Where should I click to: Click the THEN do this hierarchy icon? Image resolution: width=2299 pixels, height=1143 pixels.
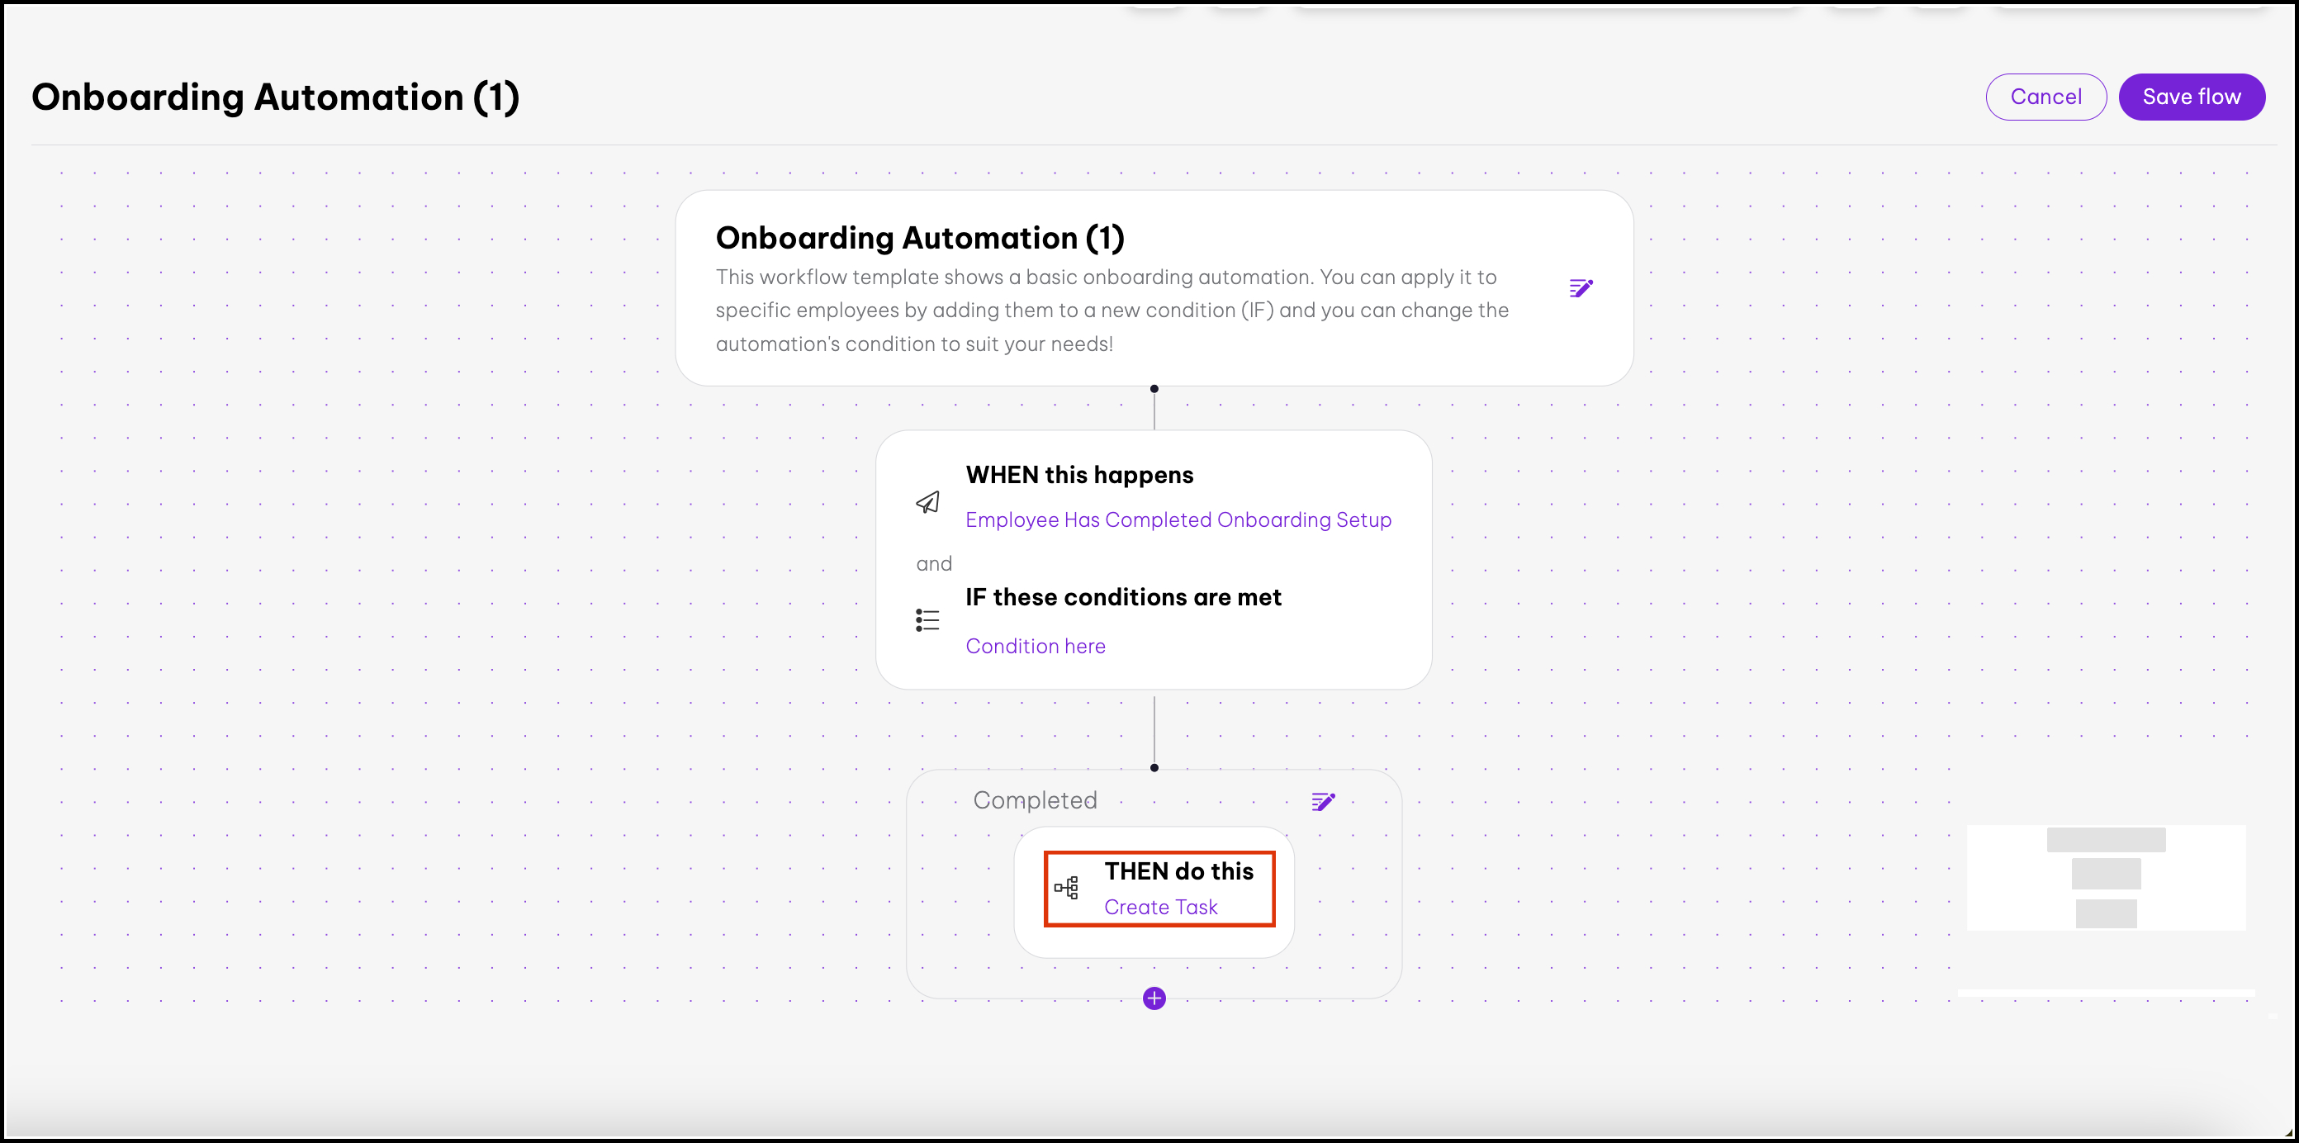click(1066, 888)
